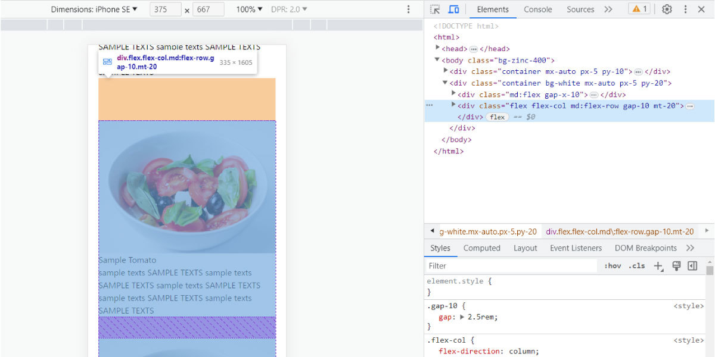The image size is (715, 357).
Task: Open the 100% zoom dropdown
Action: tap(249, 9)
